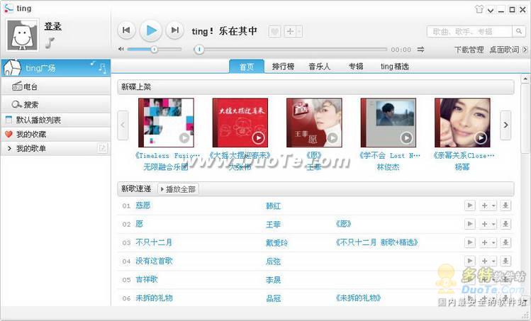Skip to the next track

pyautogui.click(x=174, y=30)
